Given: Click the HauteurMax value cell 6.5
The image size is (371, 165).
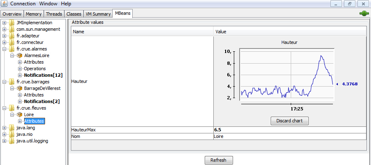Looking at the screenshot, I should click(x=289, y=130).
